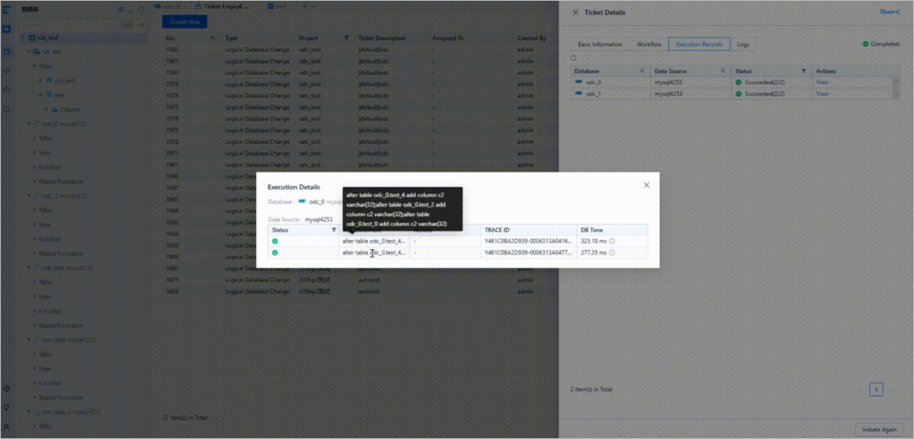Close the Execution Details dialog

click(x=646, y=185)
